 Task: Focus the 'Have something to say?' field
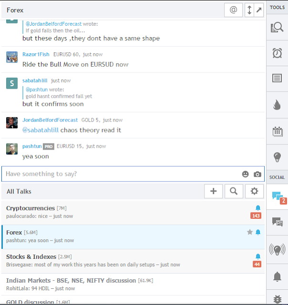[x=121, y=174]
